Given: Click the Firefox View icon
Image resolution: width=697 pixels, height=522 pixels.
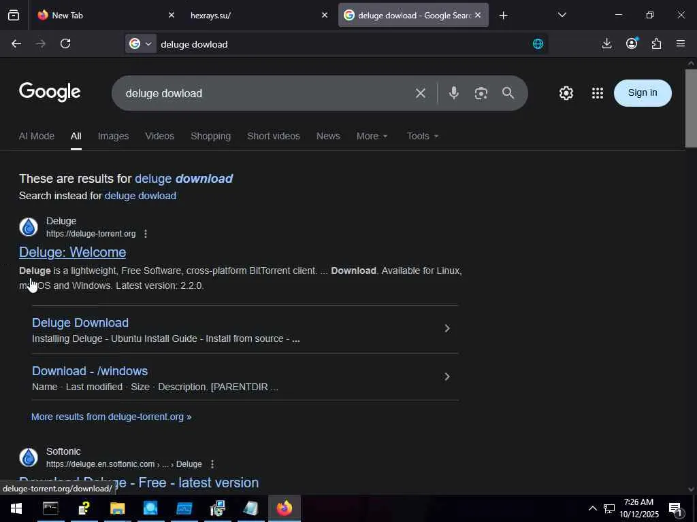Looking at the screenshot, I should coord(14,15).
